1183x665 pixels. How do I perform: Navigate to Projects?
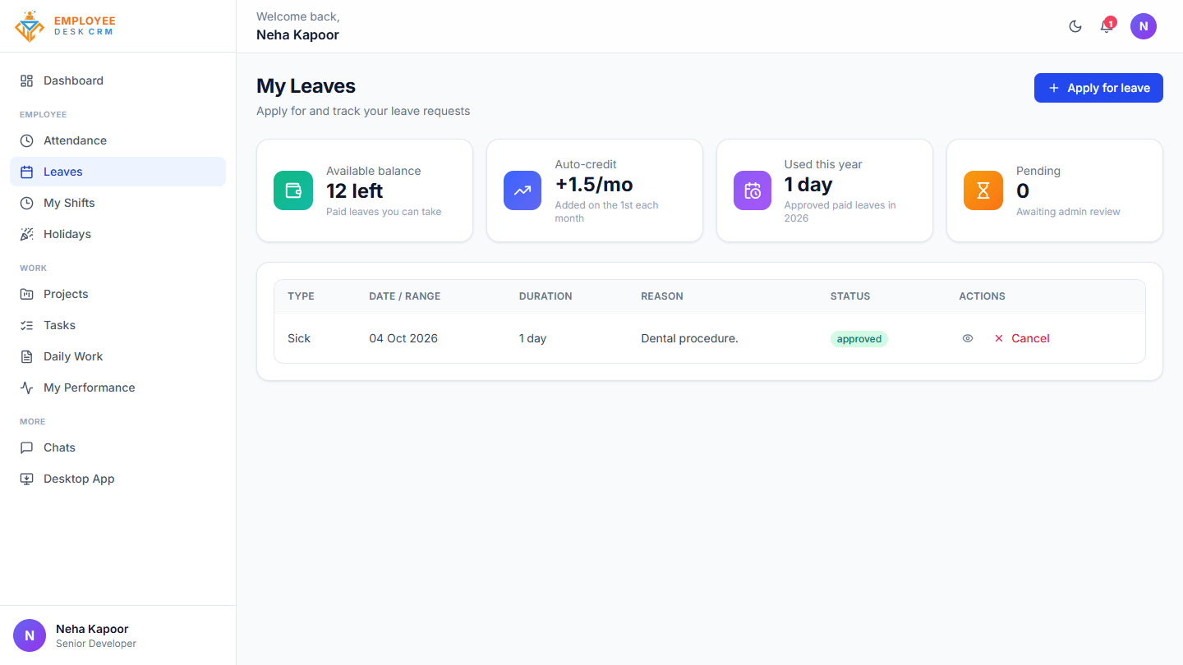pos(117,294)
